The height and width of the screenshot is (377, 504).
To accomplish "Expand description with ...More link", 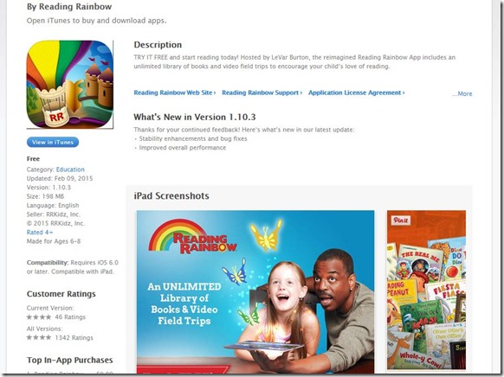I will [462, 93].
